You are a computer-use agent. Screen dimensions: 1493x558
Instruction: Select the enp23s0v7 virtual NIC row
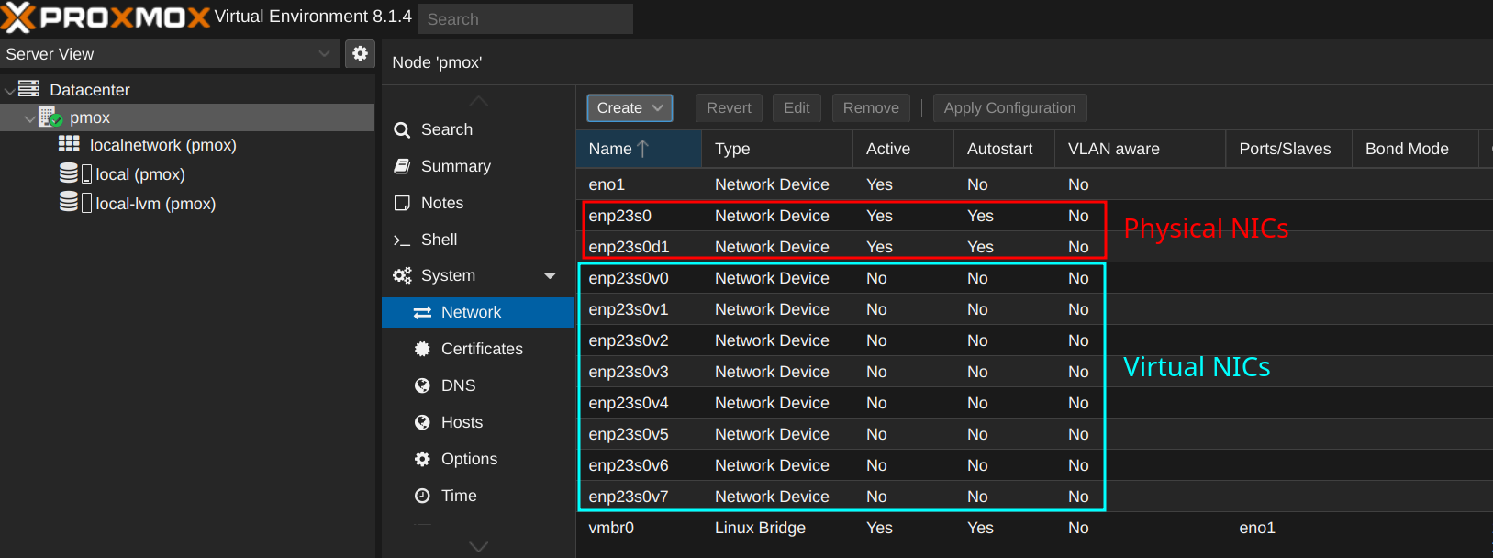coord(1034,497)
